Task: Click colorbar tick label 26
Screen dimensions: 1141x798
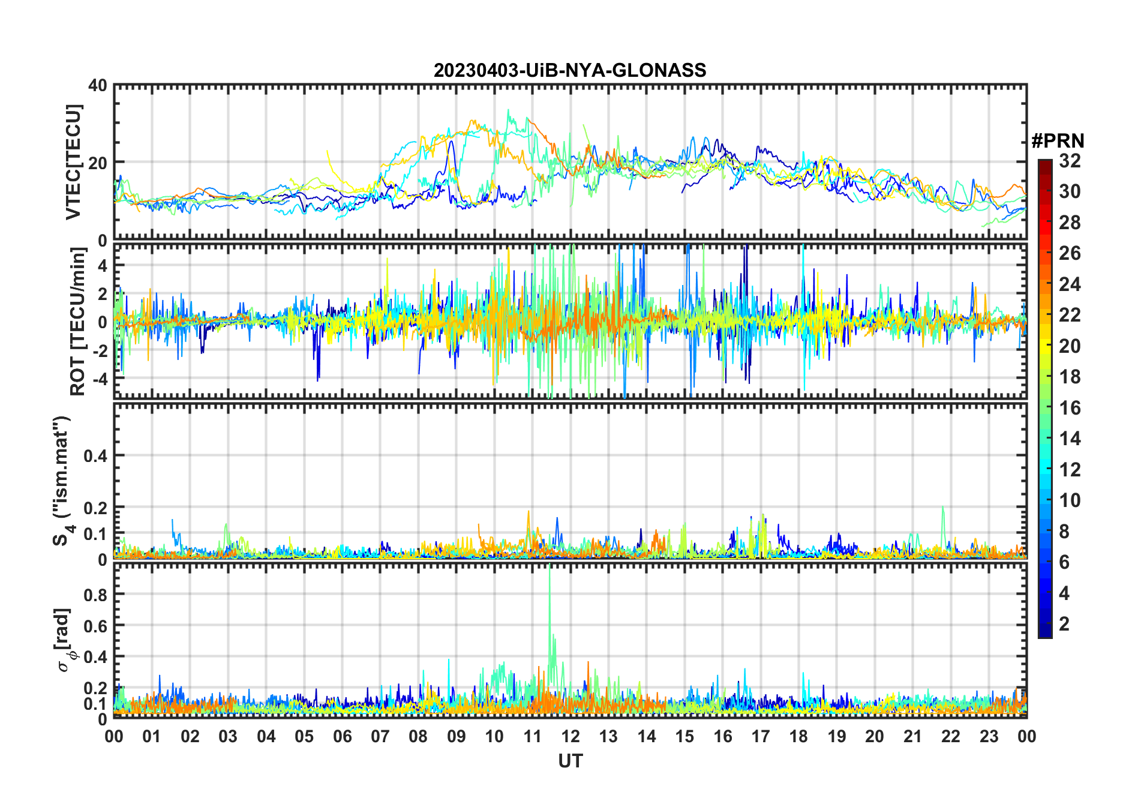Action: 1070,253
